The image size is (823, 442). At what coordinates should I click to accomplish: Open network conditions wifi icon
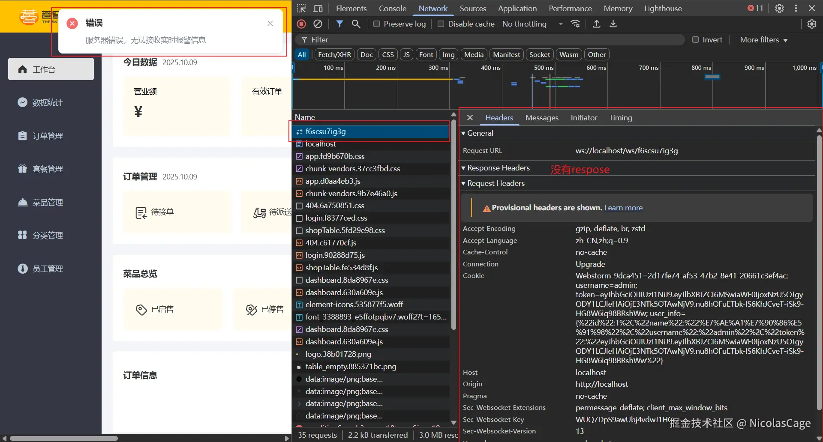point(575,24)
